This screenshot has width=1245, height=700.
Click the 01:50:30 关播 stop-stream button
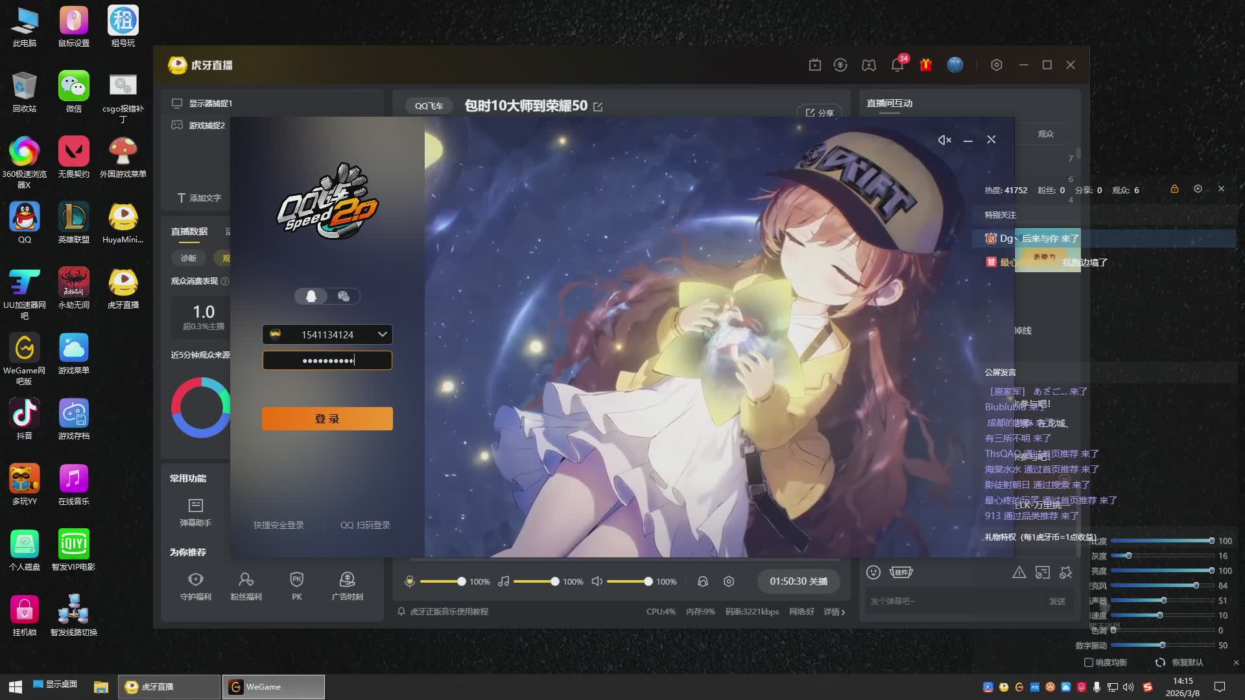[798, 581]
